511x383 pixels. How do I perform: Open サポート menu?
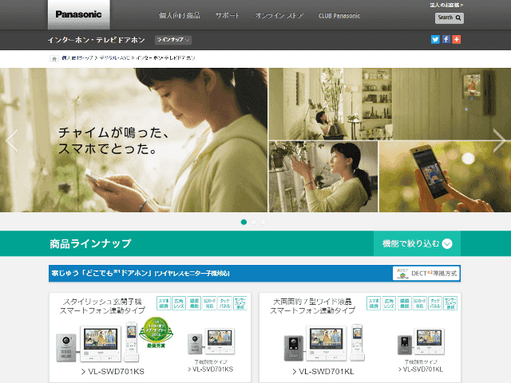(x=227, y=16)
